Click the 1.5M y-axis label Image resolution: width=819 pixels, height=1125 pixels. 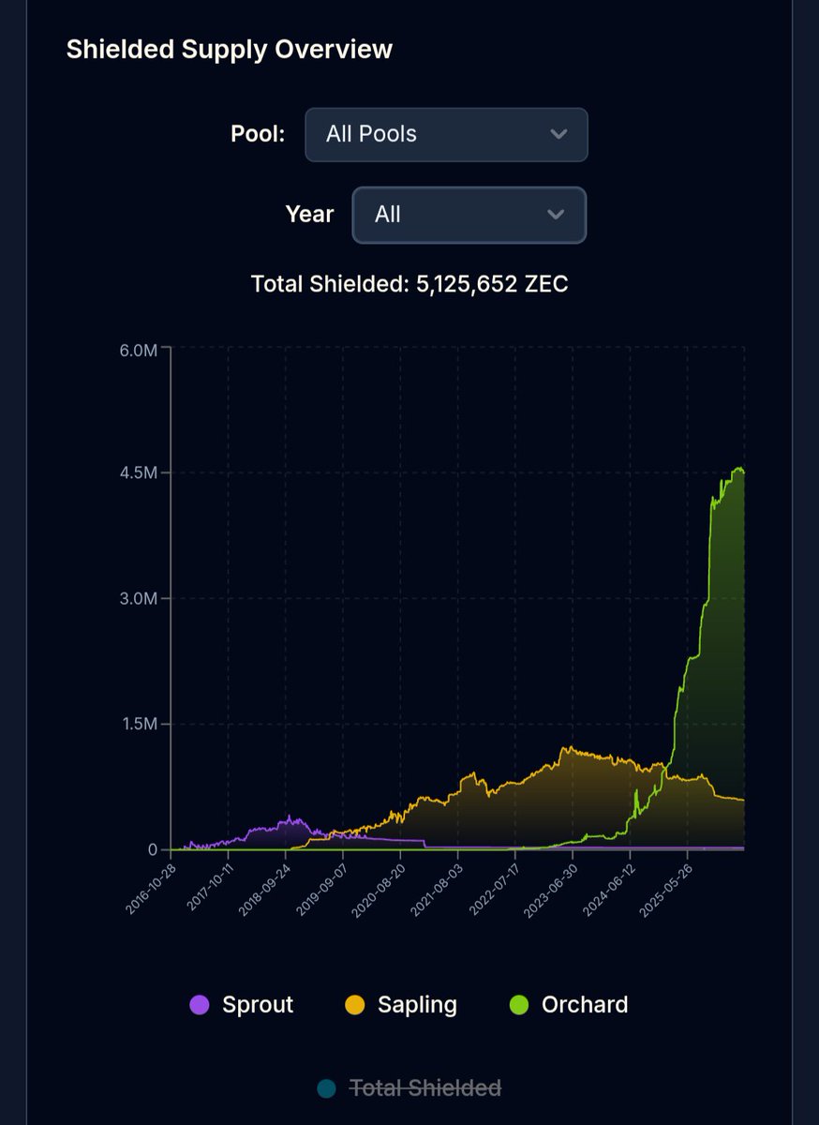point(138,724)
